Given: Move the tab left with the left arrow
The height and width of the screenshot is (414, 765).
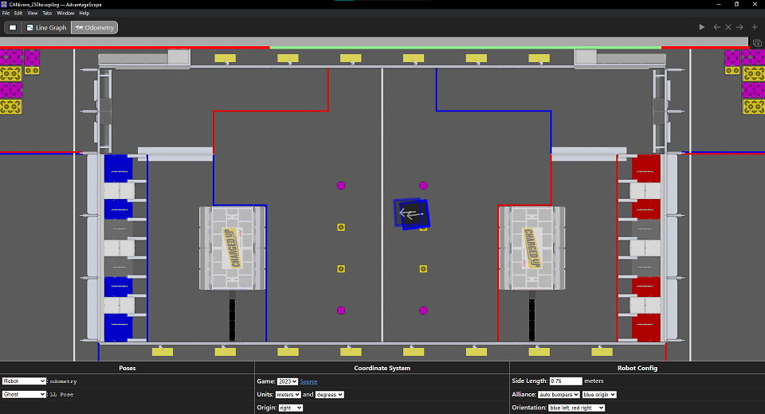Looking at the screenshot, I should tap(716, 27).
